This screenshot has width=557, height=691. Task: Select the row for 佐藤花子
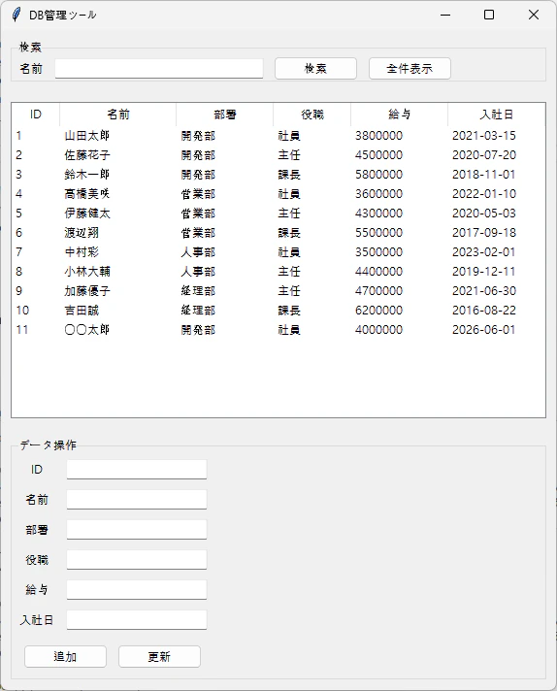[278, 154]
